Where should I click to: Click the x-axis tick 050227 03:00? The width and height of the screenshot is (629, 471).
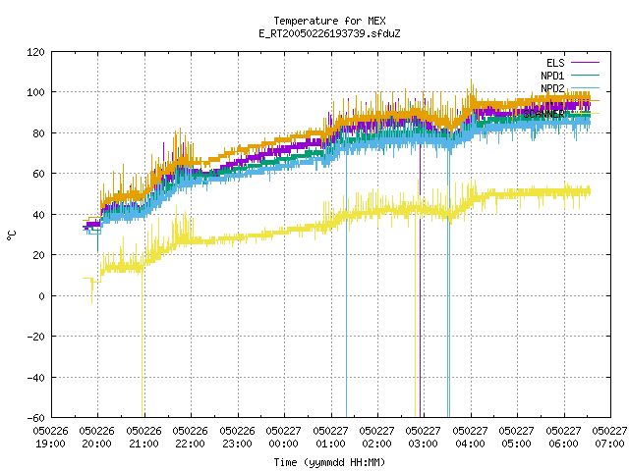point(424,438)
